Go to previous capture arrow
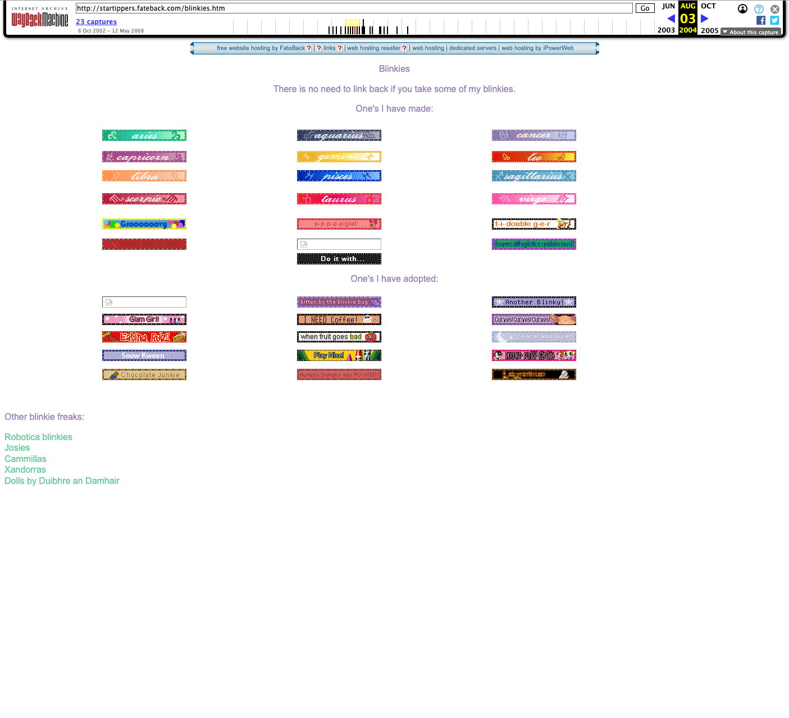Viewport: 789px width, 718px height. click(x=671, y=19)
